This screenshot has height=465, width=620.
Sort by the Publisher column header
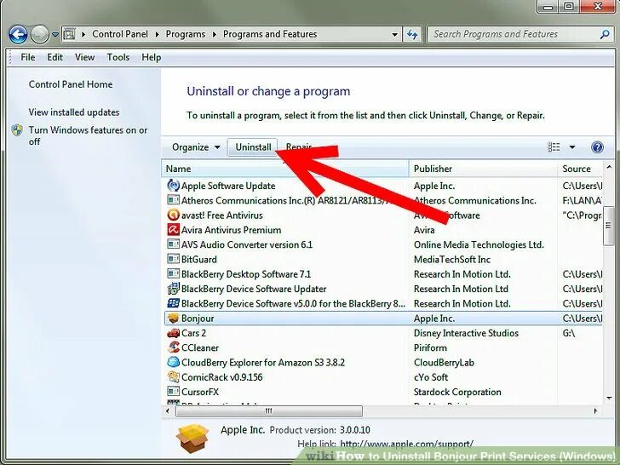(x=483, y=169)
